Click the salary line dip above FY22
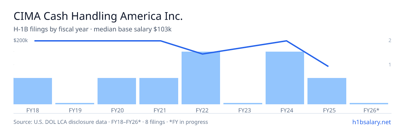 tap(202, 54)
